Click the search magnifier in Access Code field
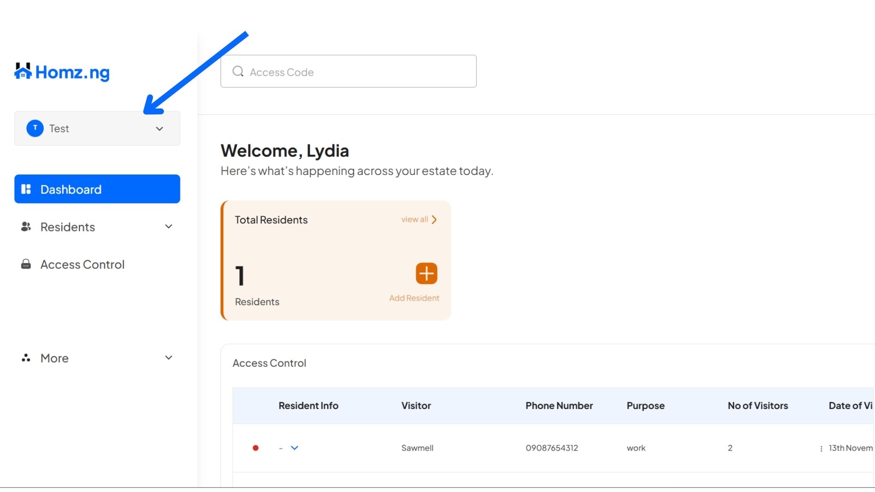This screenshot has height=492, width=875. coord(237,71)
